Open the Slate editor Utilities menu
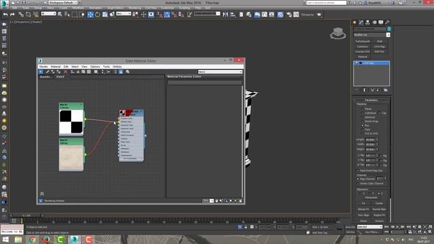Image resolution: width=434 pixels, height=244 pixels. coord(117,66)
